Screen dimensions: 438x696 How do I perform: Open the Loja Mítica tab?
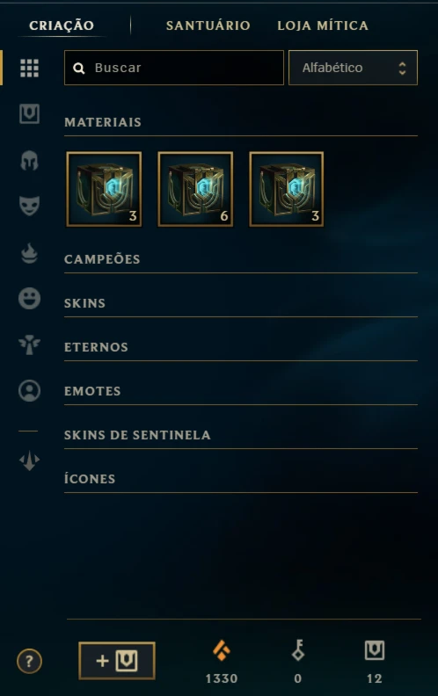(x=323, y=25)
